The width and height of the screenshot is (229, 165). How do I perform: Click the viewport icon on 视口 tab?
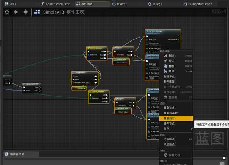point(6,4)
